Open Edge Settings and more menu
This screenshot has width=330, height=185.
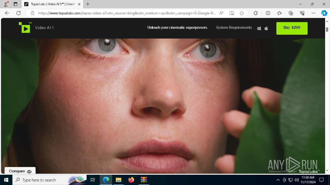click(313, 13)
